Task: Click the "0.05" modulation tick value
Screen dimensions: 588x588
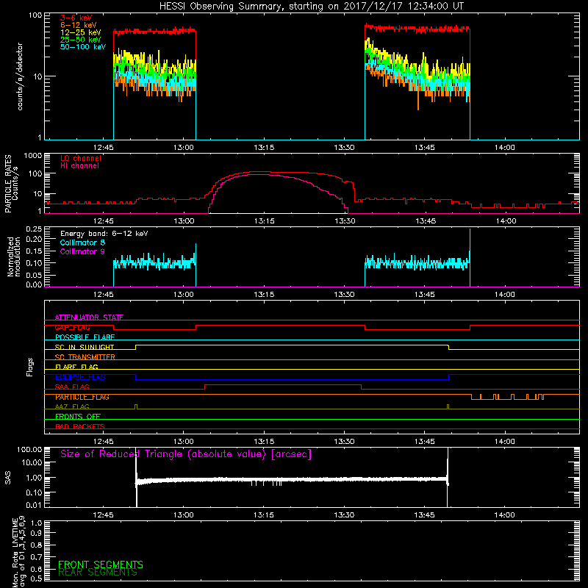Action: tap(34, 275)
